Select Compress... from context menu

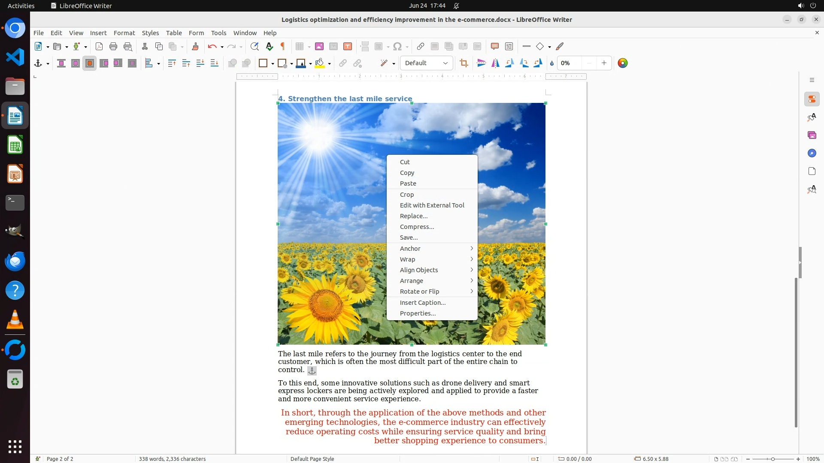tap(417, 227)
